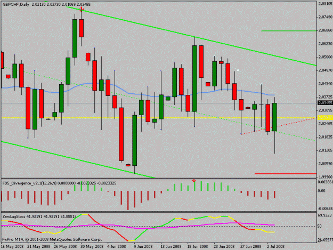Click the magenta signal line in ZeroLagStocs panel

(x=138, y=227)
